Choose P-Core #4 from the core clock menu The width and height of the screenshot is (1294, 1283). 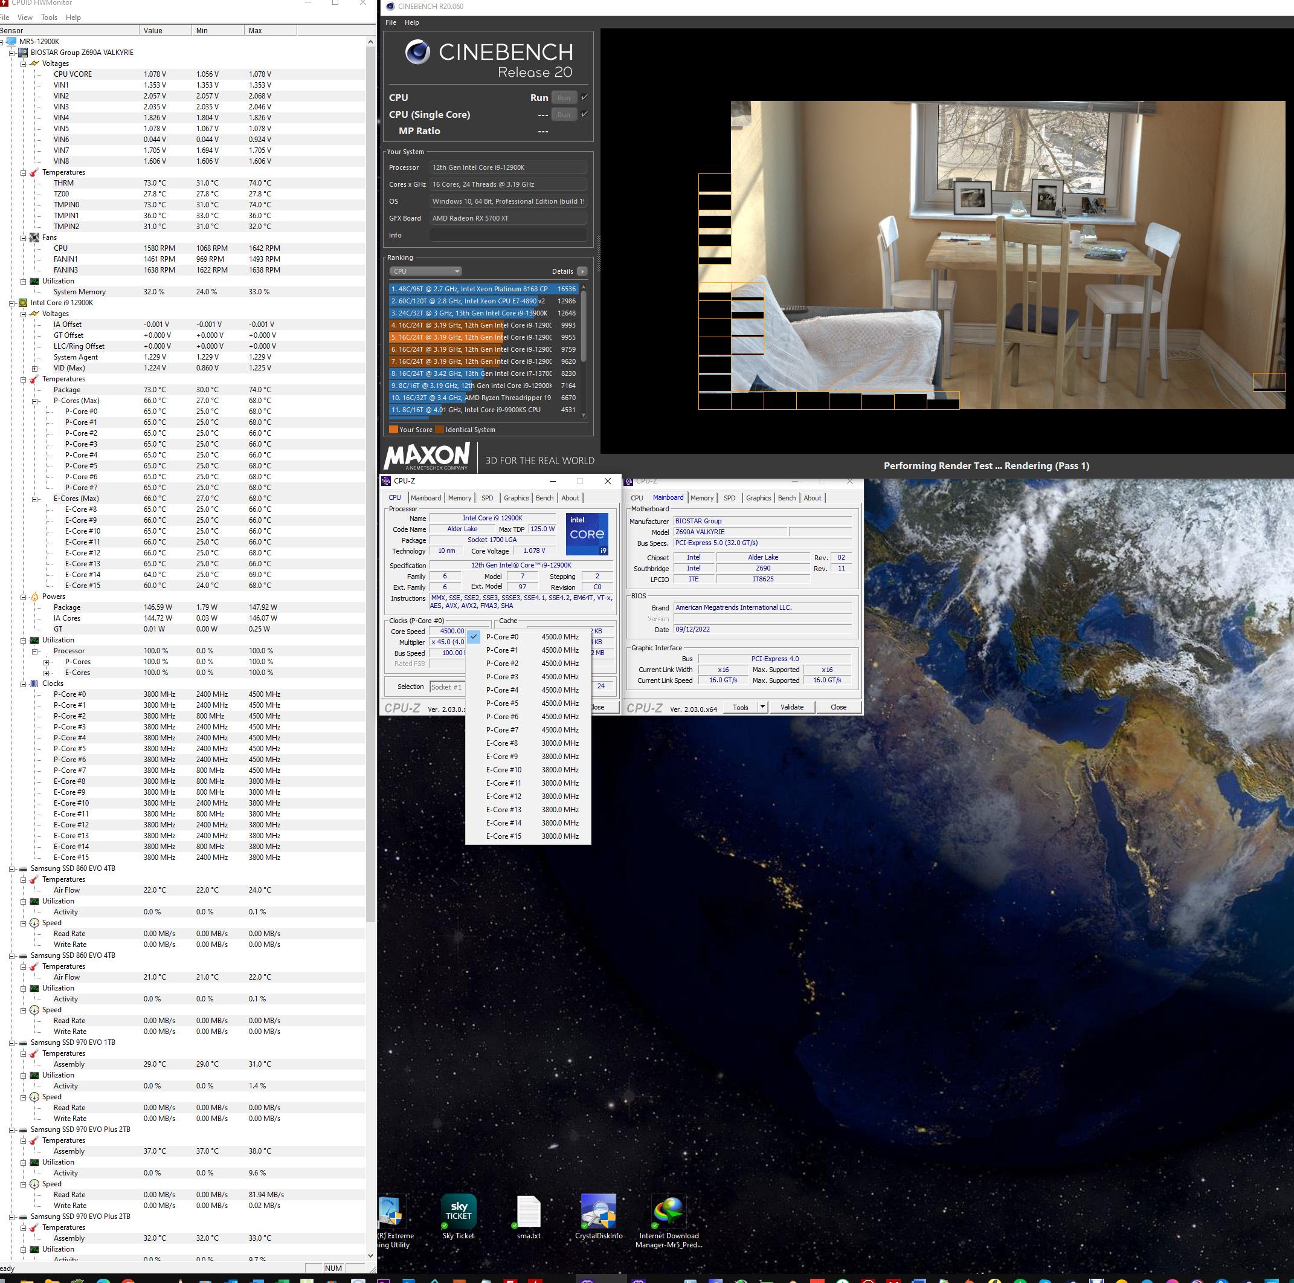[528, 690]
